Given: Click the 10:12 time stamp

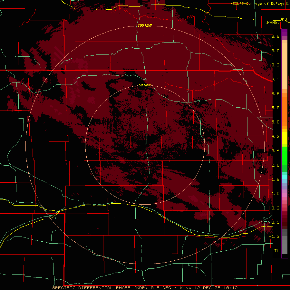Looking at the screenshot, I should point(231,288).
